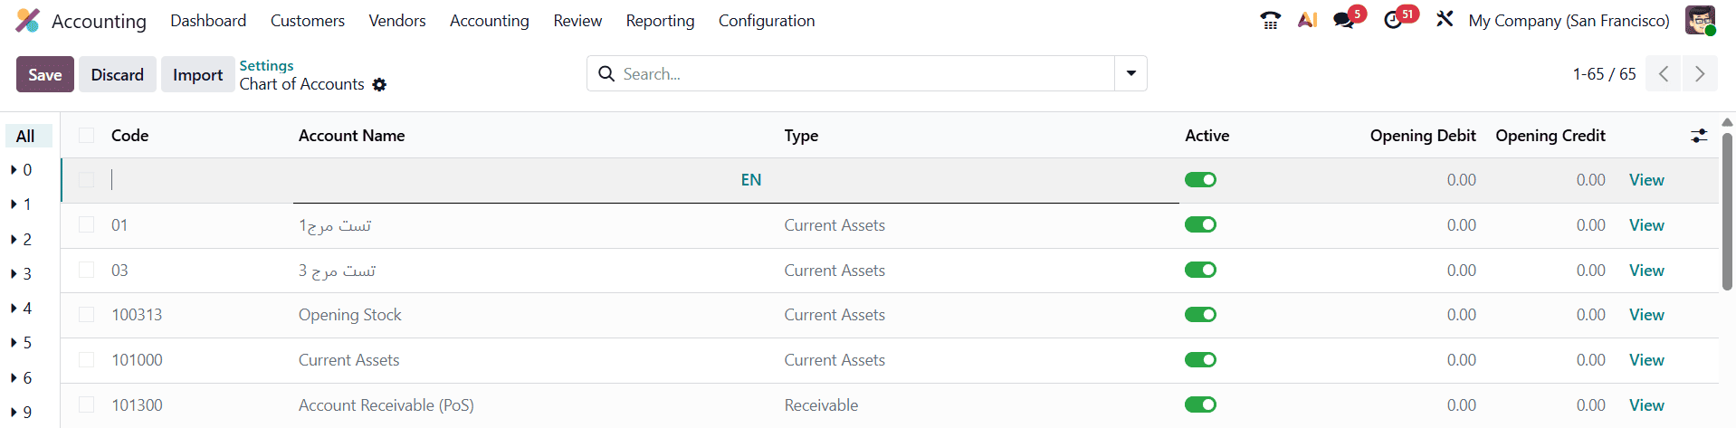Open the Review menu
1736x428 pixels.
(577, 21)
